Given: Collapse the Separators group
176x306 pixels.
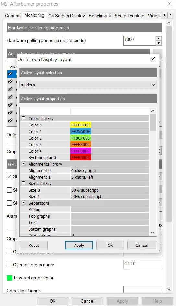Looking at the screenshot, I should [x=24, y=203].
